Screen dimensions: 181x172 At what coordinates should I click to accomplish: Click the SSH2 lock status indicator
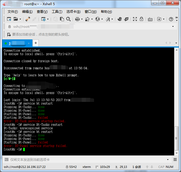coord(71,167)
